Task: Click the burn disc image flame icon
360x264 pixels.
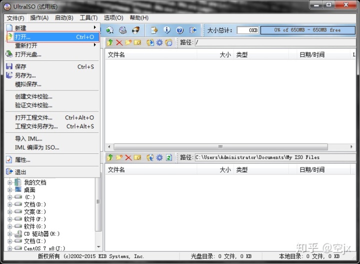Action: tap(136, 30)
